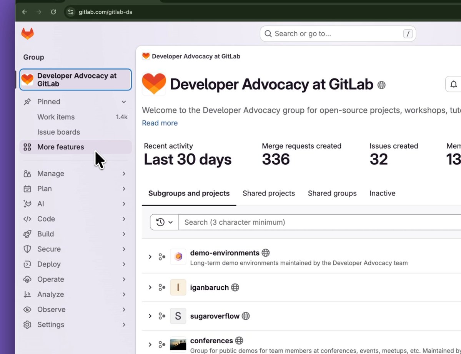Click the Search (3 character minimum) field
This screenshot has width=461, height=354.
(320, 222)
